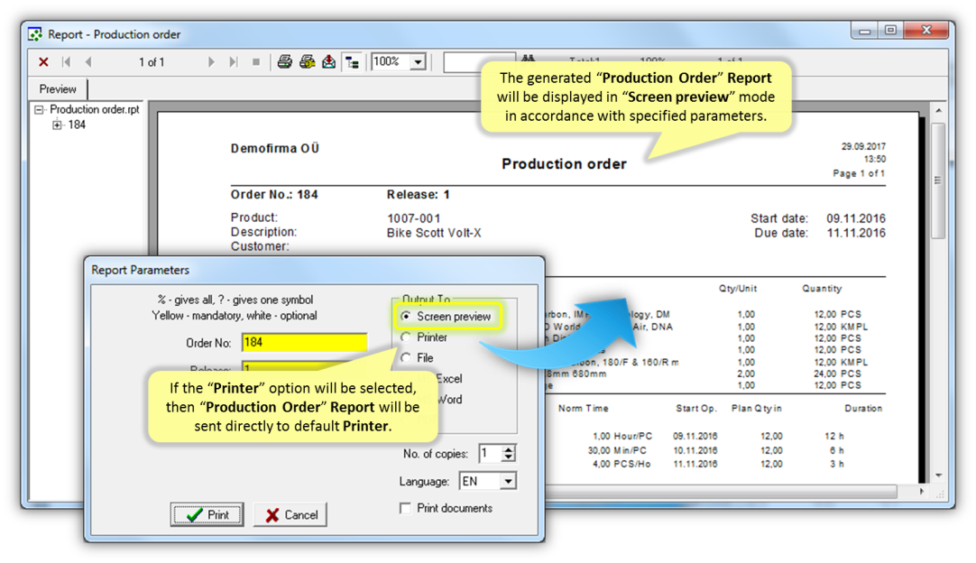This screenshot has width=976, height=563.
Task: Decrease No. of copies with down arrow
Action: pyautogui.click(x=509, y=457)
